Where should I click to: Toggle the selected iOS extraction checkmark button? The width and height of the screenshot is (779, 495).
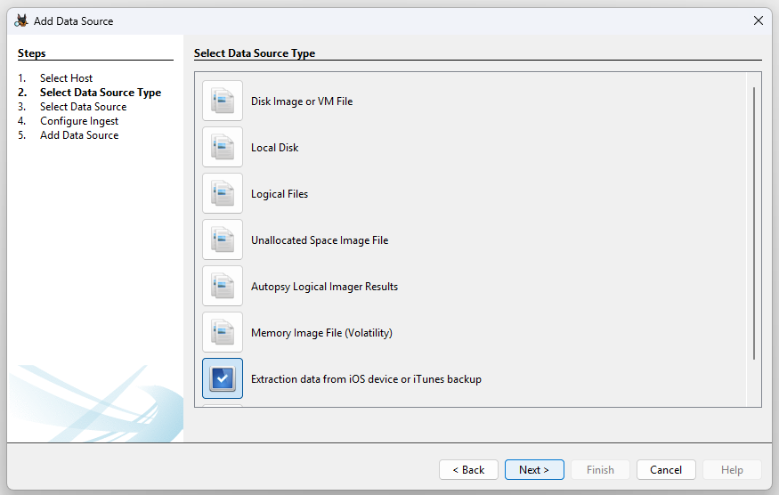tap(223, 378)
